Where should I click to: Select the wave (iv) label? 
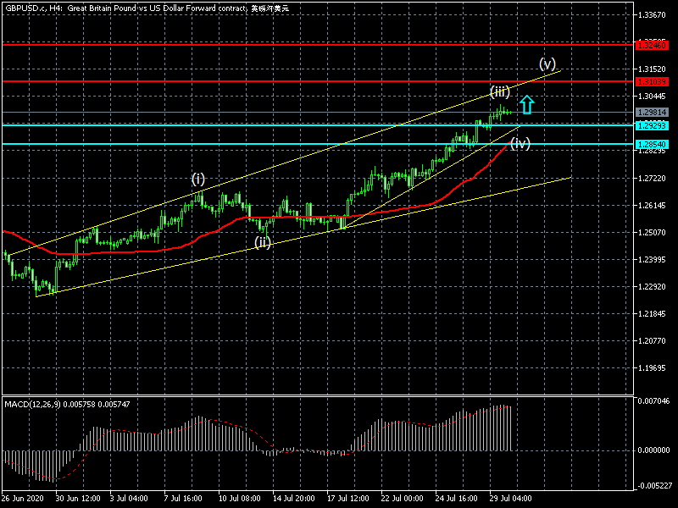[x=520, y=144]
